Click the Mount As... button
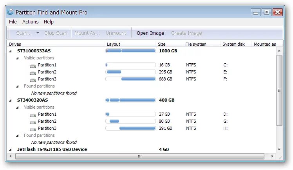The image size is (293, 170). 87,33
